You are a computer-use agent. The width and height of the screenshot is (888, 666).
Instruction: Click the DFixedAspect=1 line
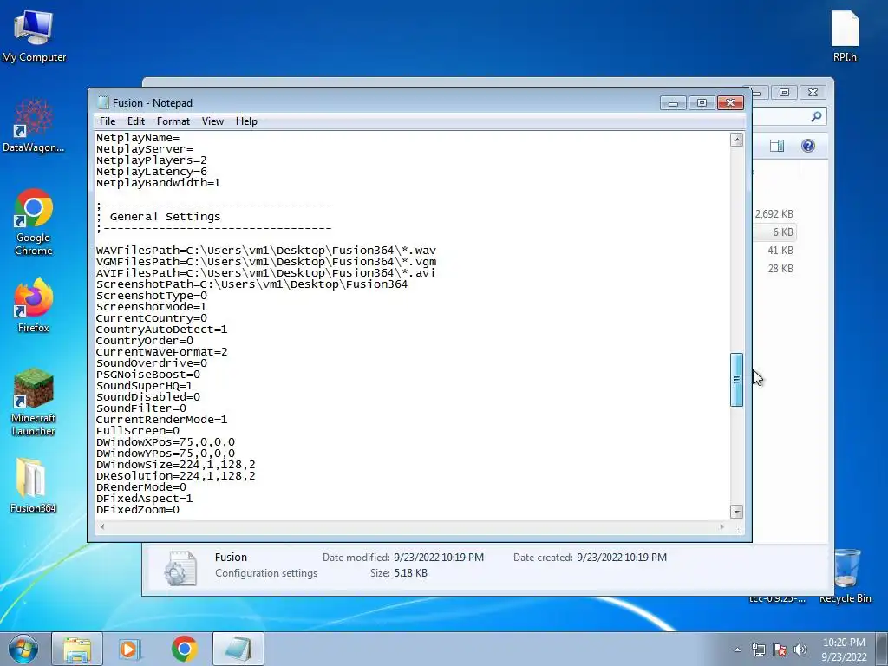pyautogui.click(x=144, y=499)
